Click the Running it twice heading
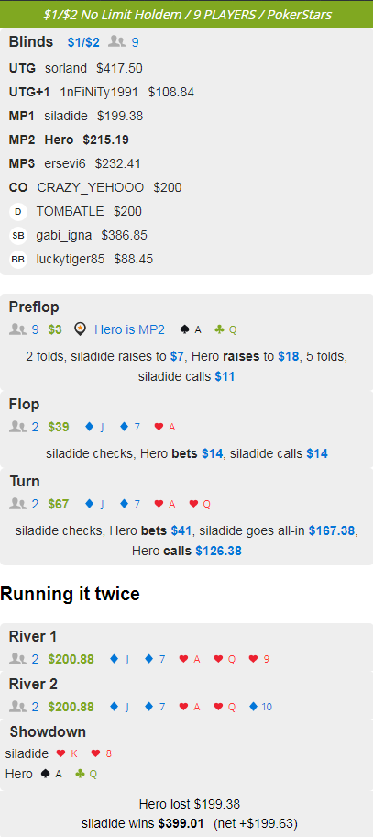 (70, 594)
